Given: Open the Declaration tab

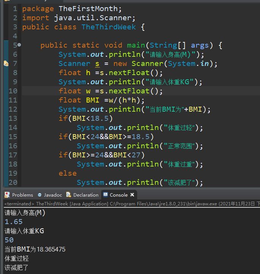Looking at the screenshot, I should coord(82,195).
